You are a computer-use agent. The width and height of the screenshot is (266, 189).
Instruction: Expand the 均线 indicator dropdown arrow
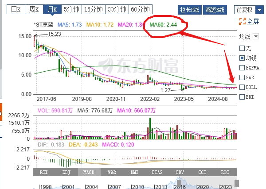click(x=256, y=36)
